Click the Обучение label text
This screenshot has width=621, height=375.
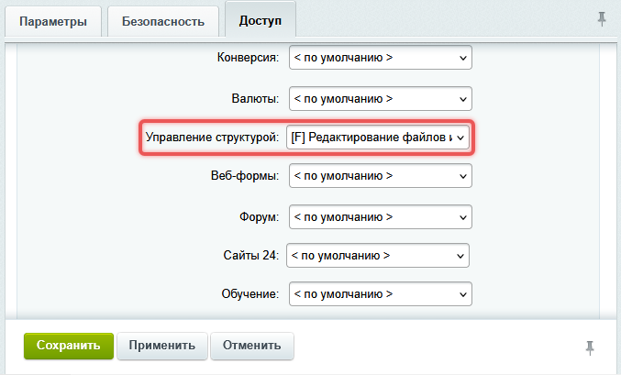pyautogui.click(x=249, y=294)
